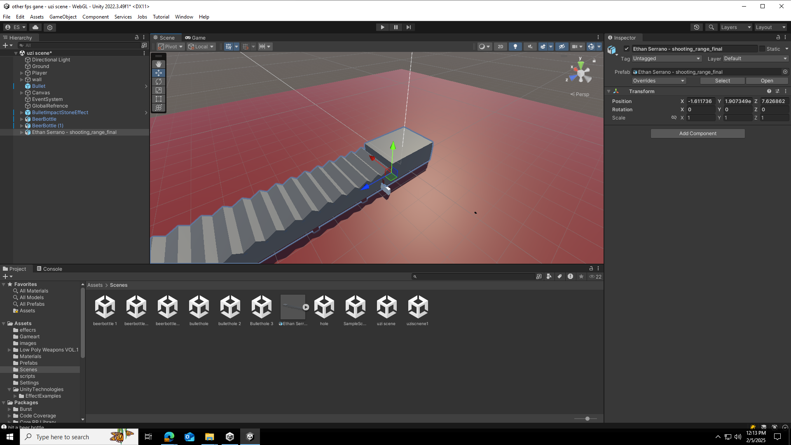Open the undo history icon
Viewport: 791px width, 445px height.
[x=696, y=27]
